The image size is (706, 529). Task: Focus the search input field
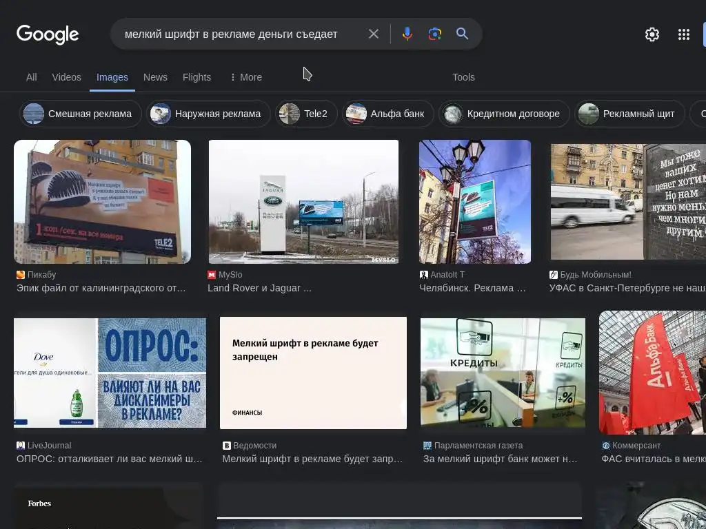click(x=239, y=34)
